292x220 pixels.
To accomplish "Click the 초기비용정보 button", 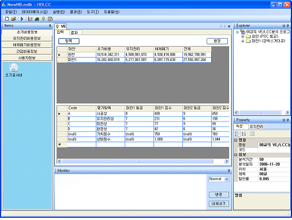I will coord(27,32).
